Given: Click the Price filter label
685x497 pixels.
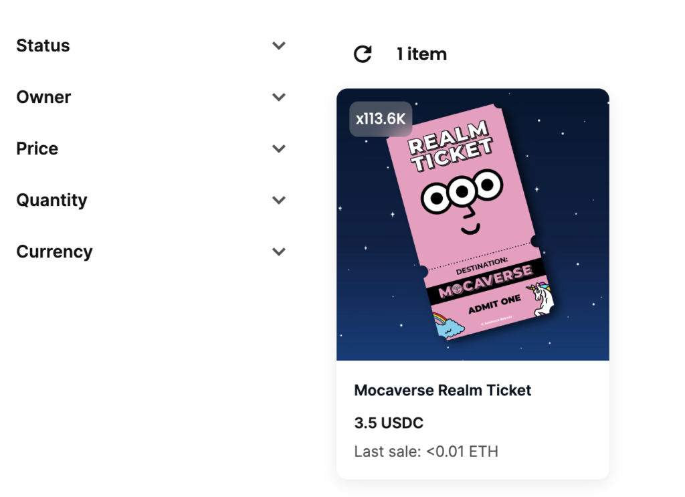Looking at the screenshot, I should coord(37,148).
